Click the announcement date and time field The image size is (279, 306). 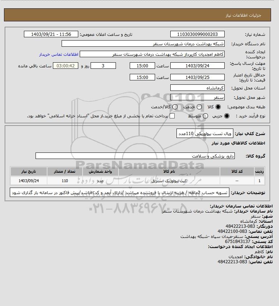pyautogui.click(x=51, y=34)
